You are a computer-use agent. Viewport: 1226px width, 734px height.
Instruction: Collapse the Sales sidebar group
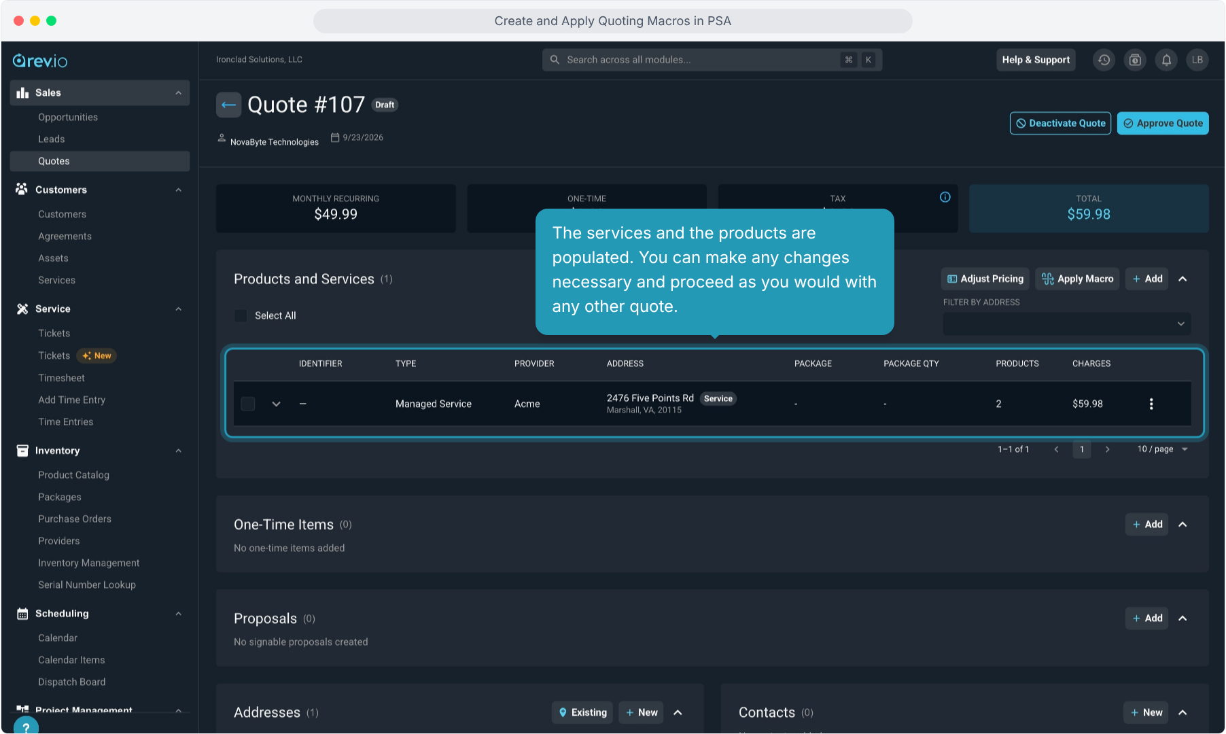(178, 92)
